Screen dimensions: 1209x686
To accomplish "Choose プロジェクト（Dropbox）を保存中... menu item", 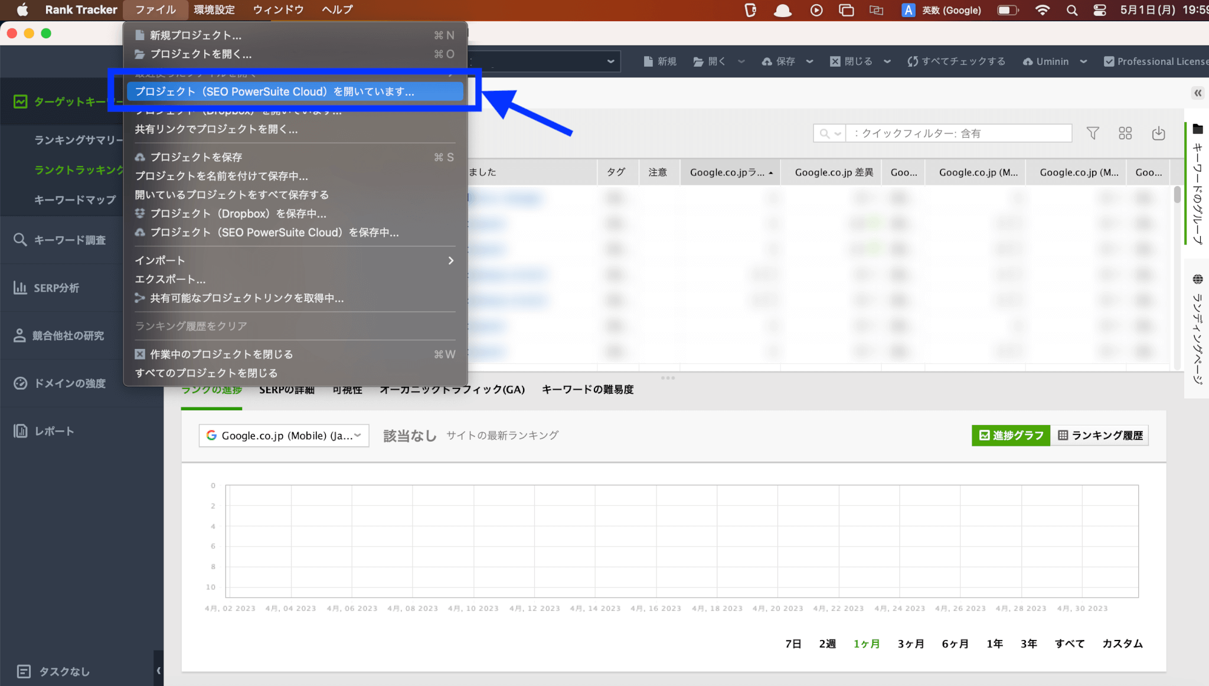I will click(x=294, y=214).
